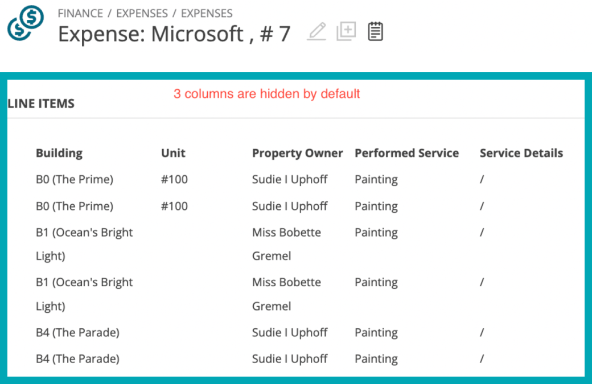The image size is (592, 384).
Task: Open the last EXPENSES breadcrumb link
Action: coord(207,13)
